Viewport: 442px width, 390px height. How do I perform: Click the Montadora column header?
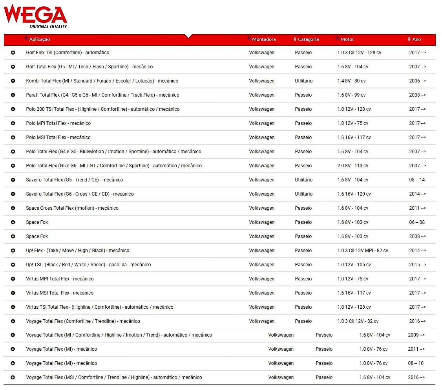coord(263,39)
